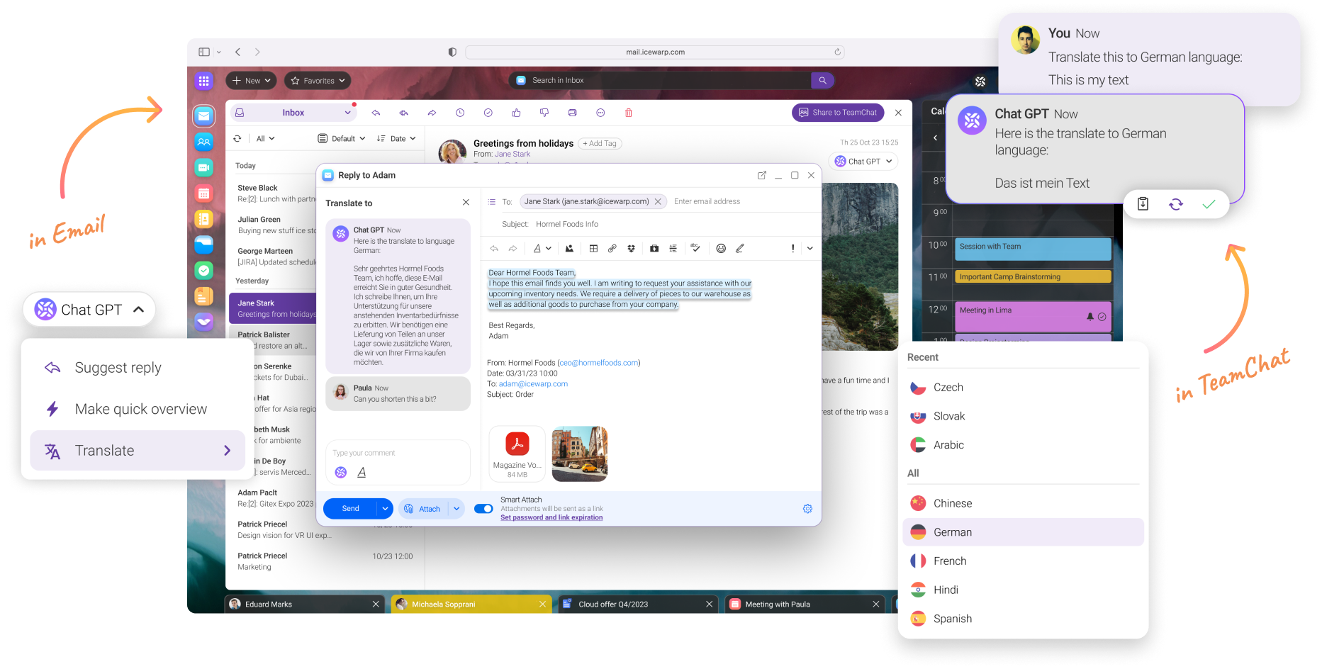Click the Send button

coord(350,509)
